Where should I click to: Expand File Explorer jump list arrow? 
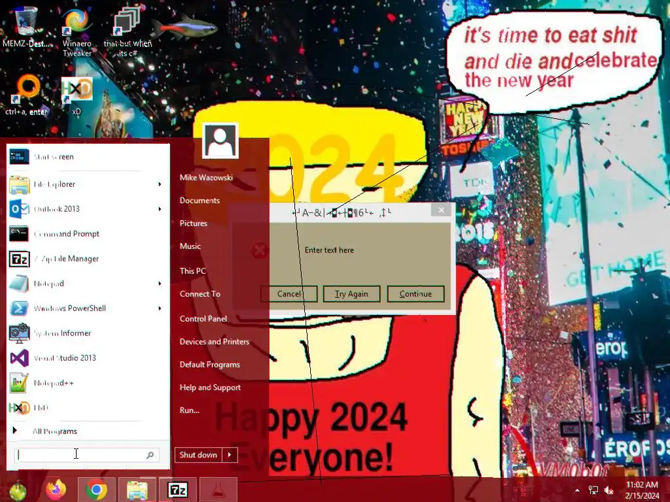point(160,184)
